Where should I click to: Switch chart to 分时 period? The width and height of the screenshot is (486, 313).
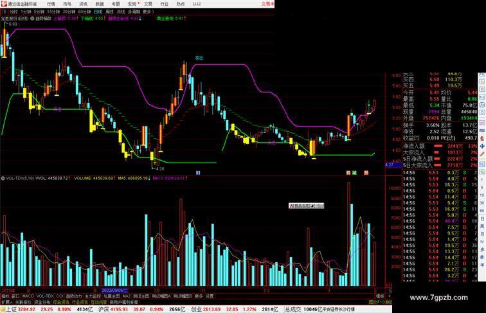[14, 12]
